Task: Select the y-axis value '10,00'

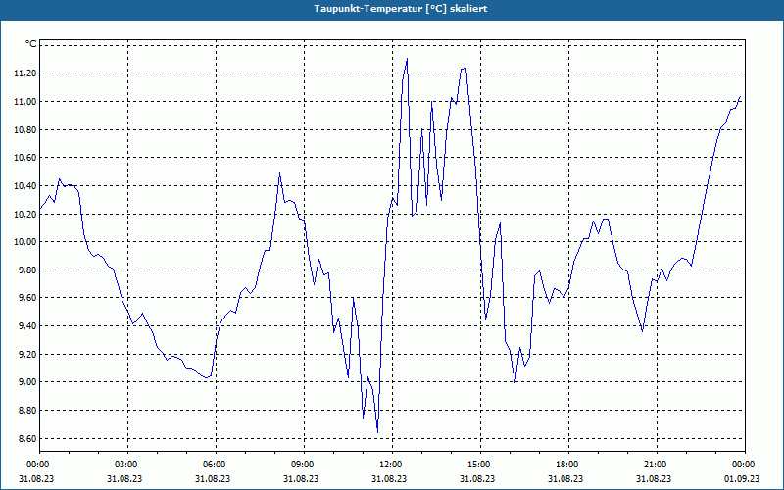Action: (25, 242)
